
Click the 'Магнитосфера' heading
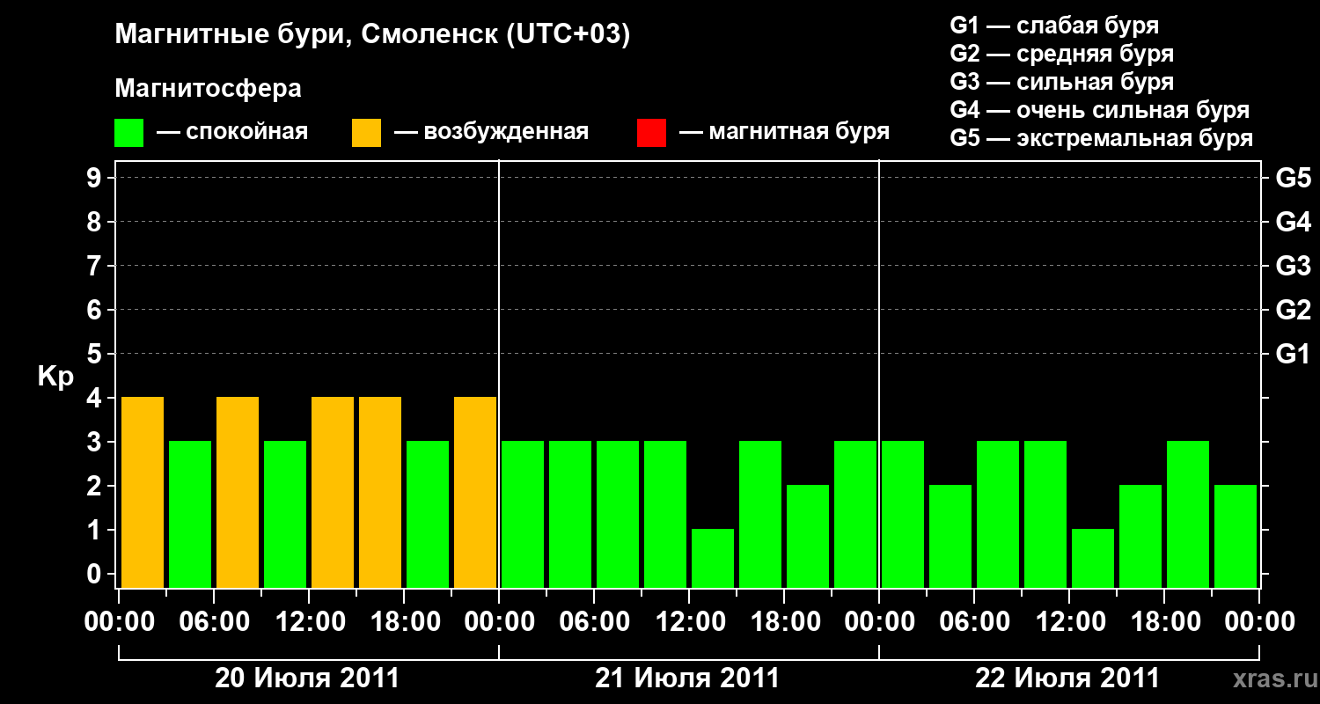click(209, 89)
